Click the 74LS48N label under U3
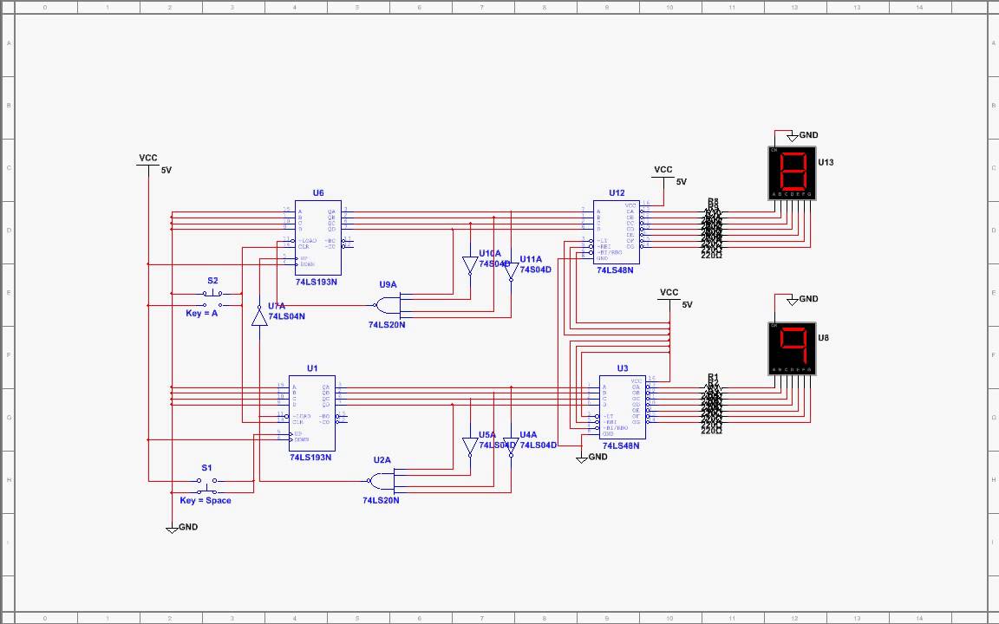Viewport: 999px width, 624px height. coord(621,445)
